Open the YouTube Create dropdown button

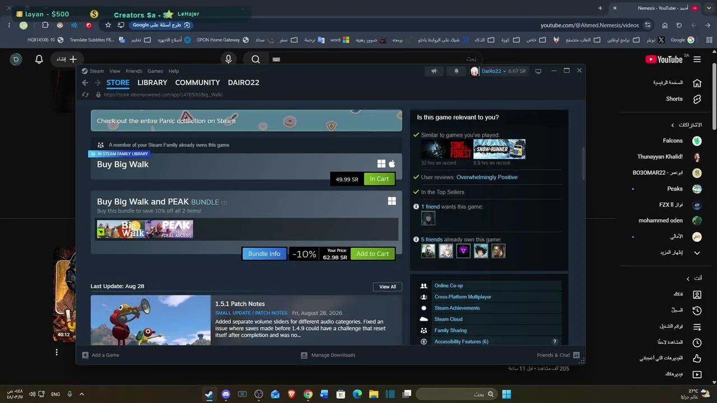click(x=67, y=59)
